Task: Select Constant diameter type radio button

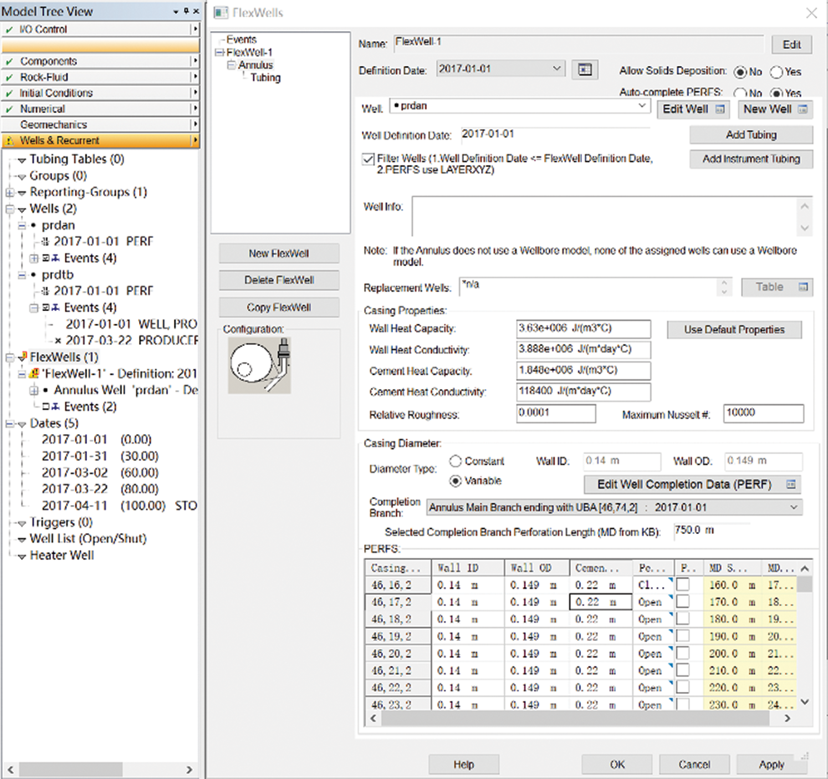Action: [x=456, y=461]
